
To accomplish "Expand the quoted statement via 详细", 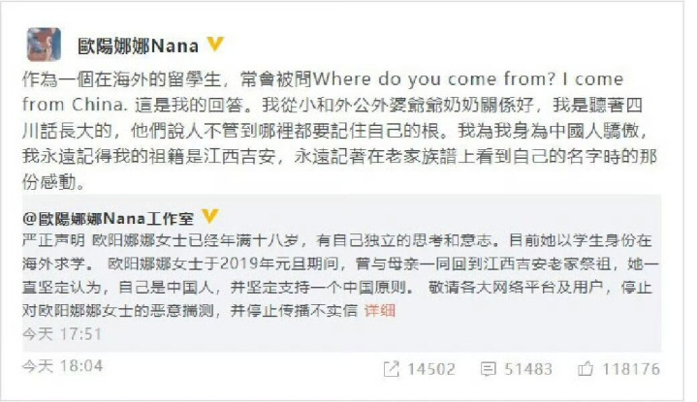I will (380, 310).
